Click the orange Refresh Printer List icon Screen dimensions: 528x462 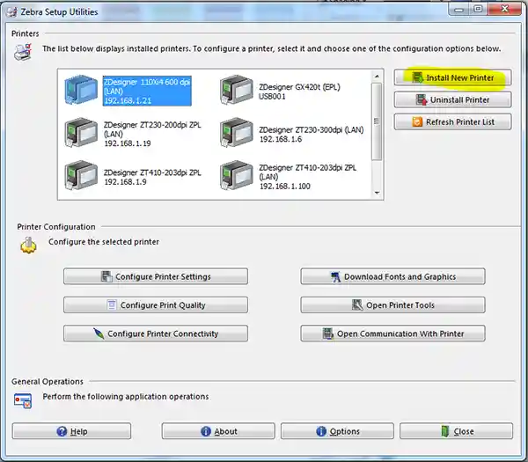pos(417,122)
